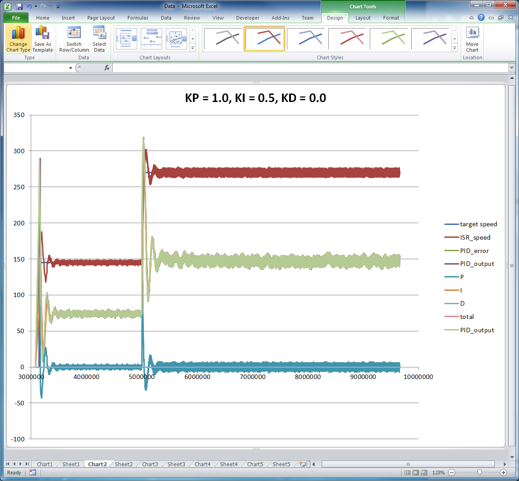Jump to last sheet tab arrow
This screenshot has width=519, height=481.
click(x=27, y=464)
